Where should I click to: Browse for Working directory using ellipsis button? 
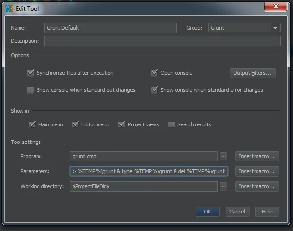click(x=223, y=186)
